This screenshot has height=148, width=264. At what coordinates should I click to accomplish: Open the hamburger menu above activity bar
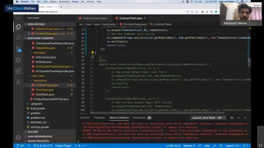pyautogui.click(x=18, y=18)
